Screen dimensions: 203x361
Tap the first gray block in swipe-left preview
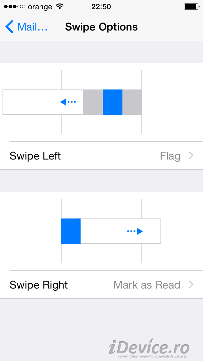(x=93, y=102)
